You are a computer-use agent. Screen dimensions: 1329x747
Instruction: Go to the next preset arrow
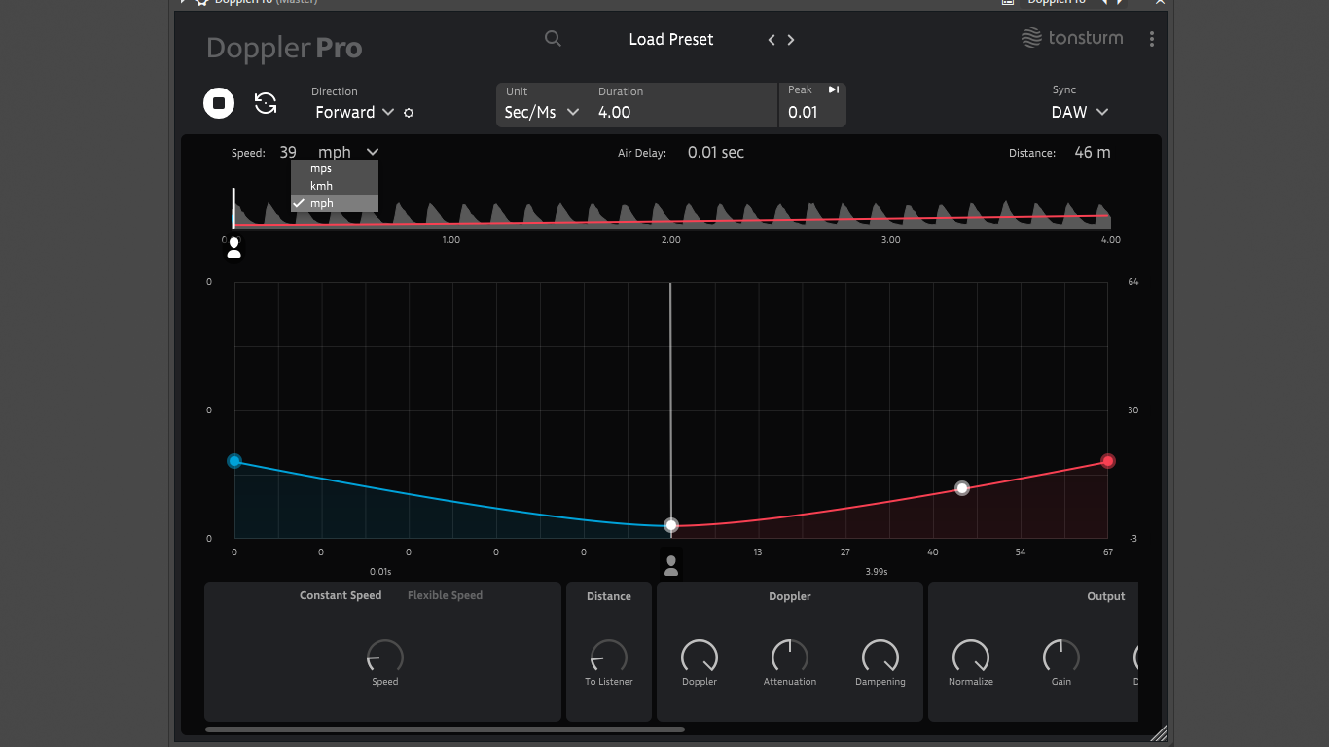pyautogui.click(x=791, y=40)
